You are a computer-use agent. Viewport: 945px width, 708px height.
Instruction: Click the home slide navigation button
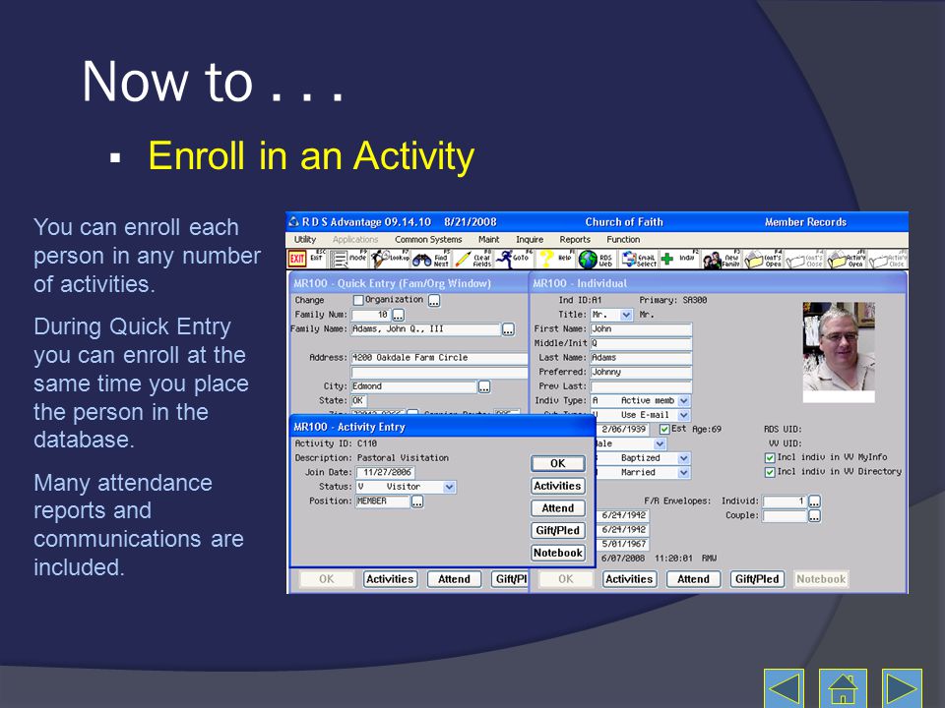pos(843,688)
